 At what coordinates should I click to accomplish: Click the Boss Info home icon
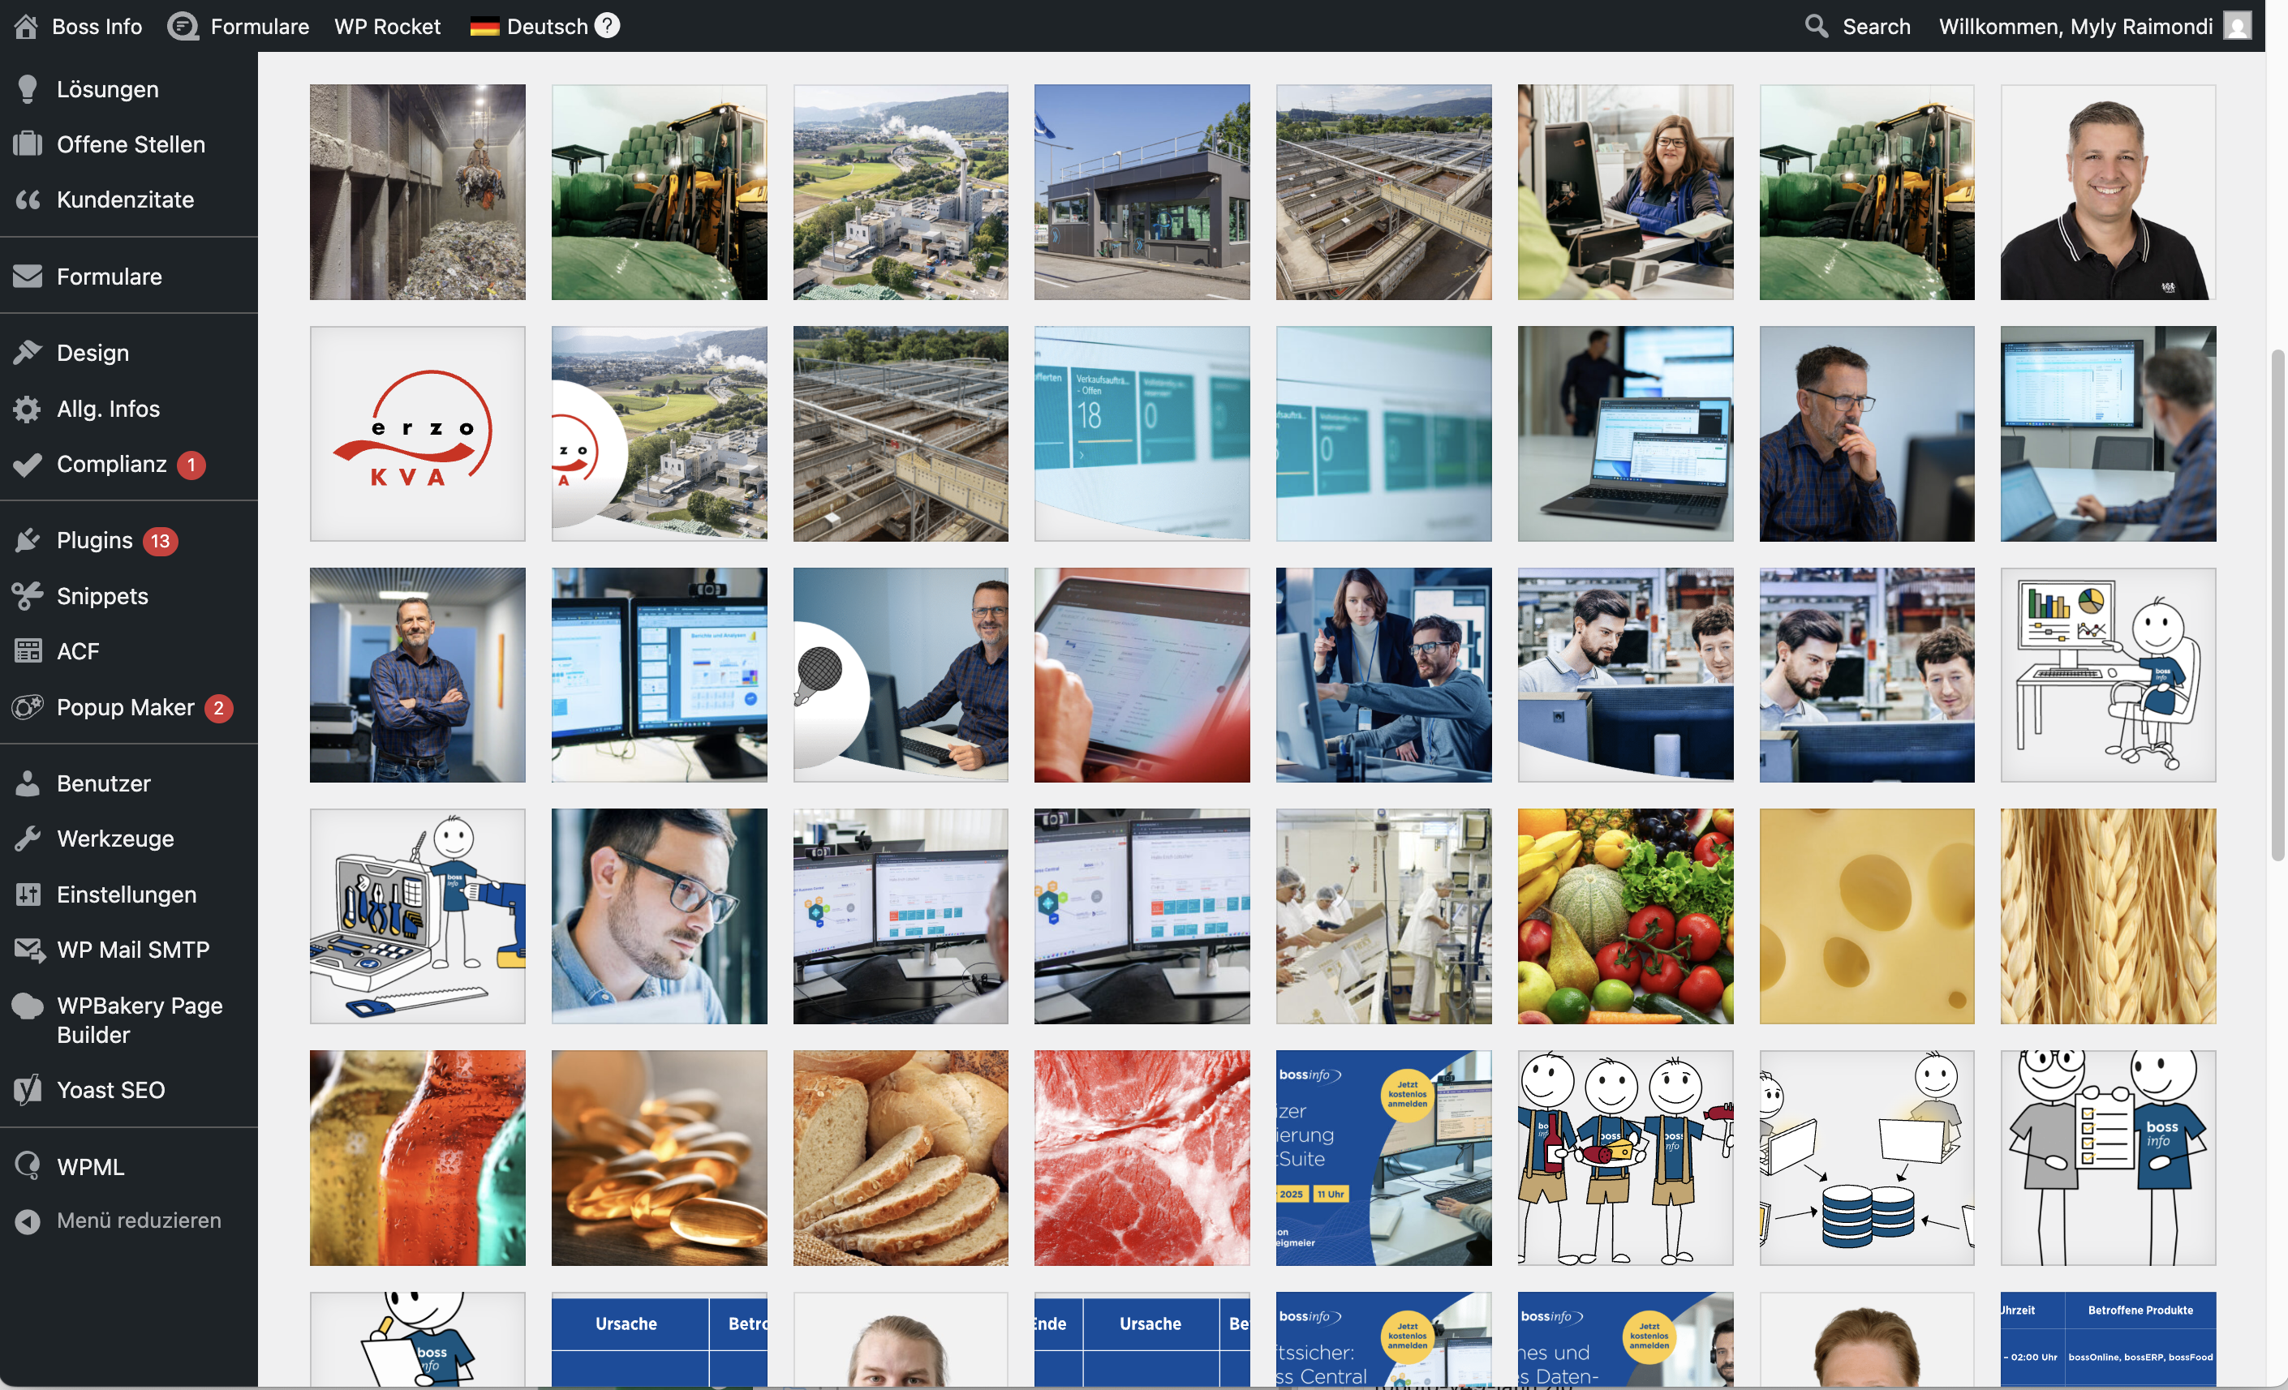(26, 26)
